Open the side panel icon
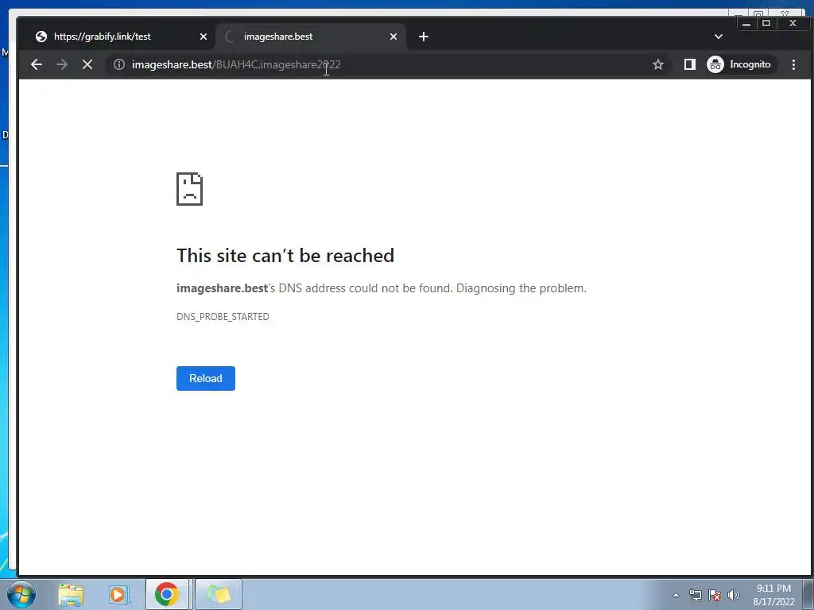The height and width of the screenshot is (610, 814). (689, 64)
